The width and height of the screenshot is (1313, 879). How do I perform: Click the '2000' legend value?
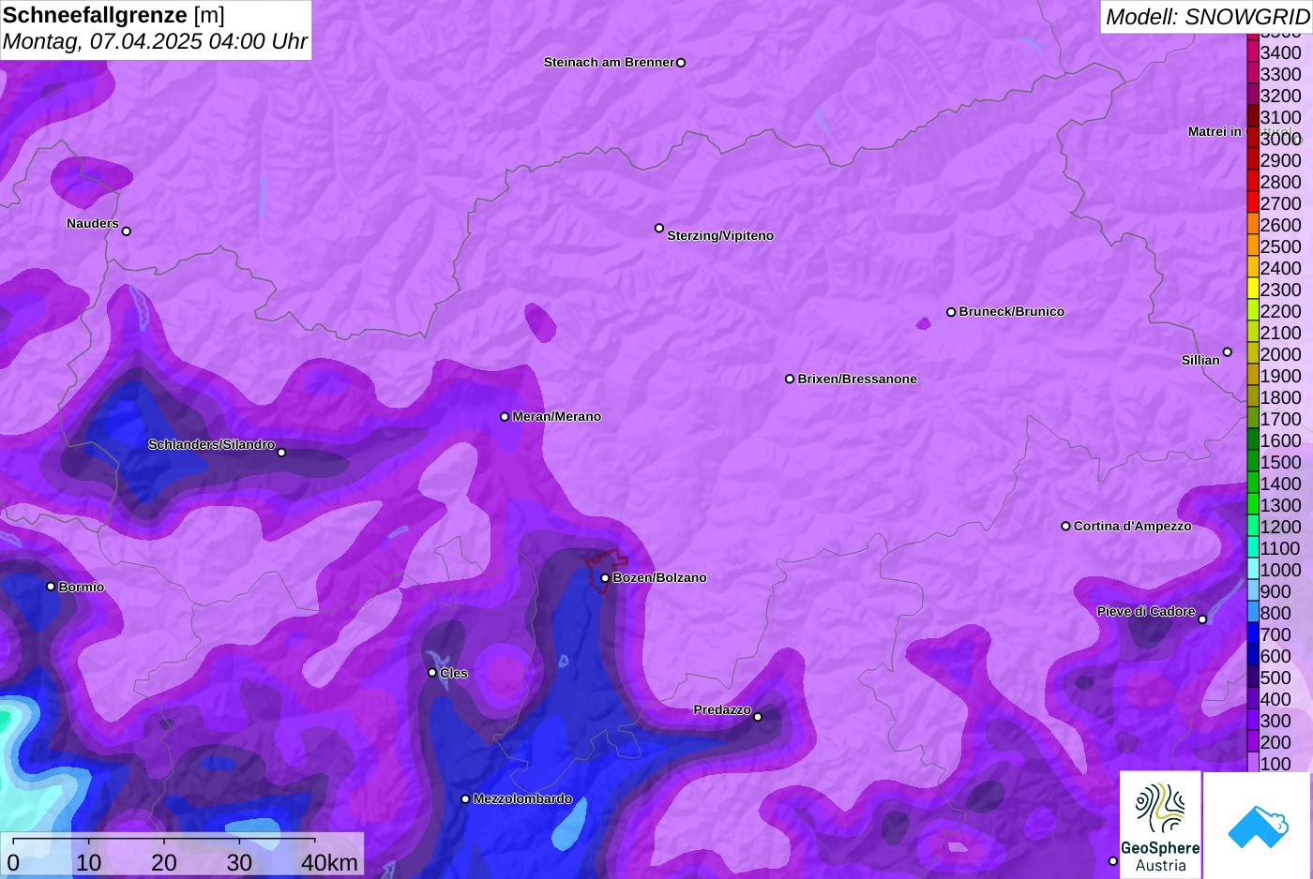tap(1280, 354)
